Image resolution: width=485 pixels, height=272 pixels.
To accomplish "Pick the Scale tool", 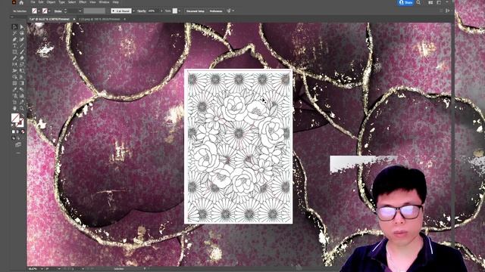I will coord(22,64).
